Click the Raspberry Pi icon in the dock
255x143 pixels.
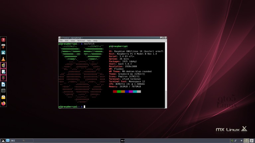coord(3,78)
